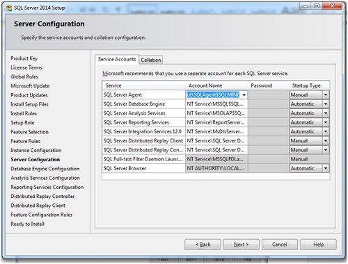Image resolution: width=348 pixels, height=264 pixels.
Task: Click Setup Role step
Action: pyautogui.click(x=22, y=123)
